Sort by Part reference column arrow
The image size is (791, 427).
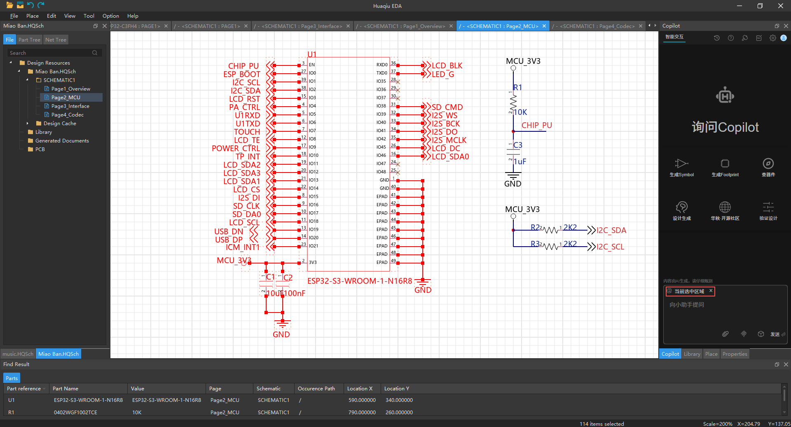(x=44, y=389)
